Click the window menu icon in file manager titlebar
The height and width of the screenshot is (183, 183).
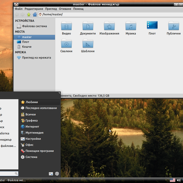pyautogui.click(x=16, y=5)
